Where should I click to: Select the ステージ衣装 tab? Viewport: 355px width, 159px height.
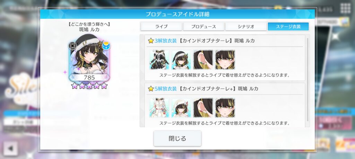[x=288, y=27]
